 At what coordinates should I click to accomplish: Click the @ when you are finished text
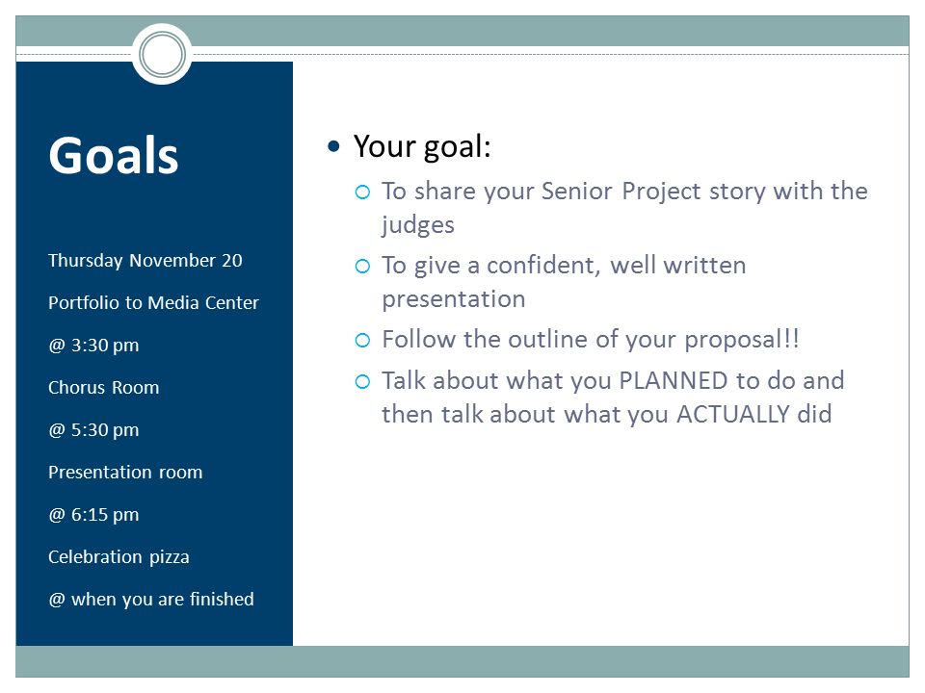coord(151,600)
